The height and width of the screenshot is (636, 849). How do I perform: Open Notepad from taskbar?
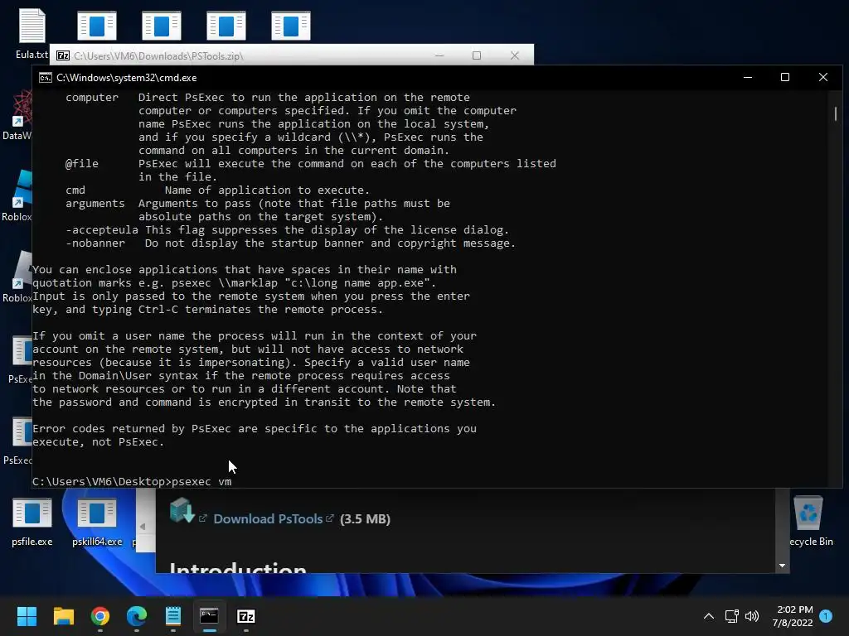tap(173, 616)
